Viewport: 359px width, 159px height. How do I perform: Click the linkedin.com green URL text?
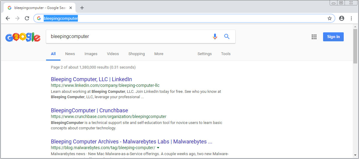105,85
